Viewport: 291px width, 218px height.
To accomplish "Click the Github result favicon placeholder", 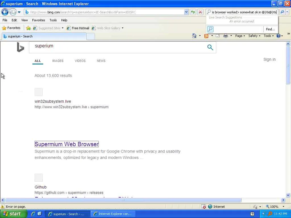I will [39, 178].
